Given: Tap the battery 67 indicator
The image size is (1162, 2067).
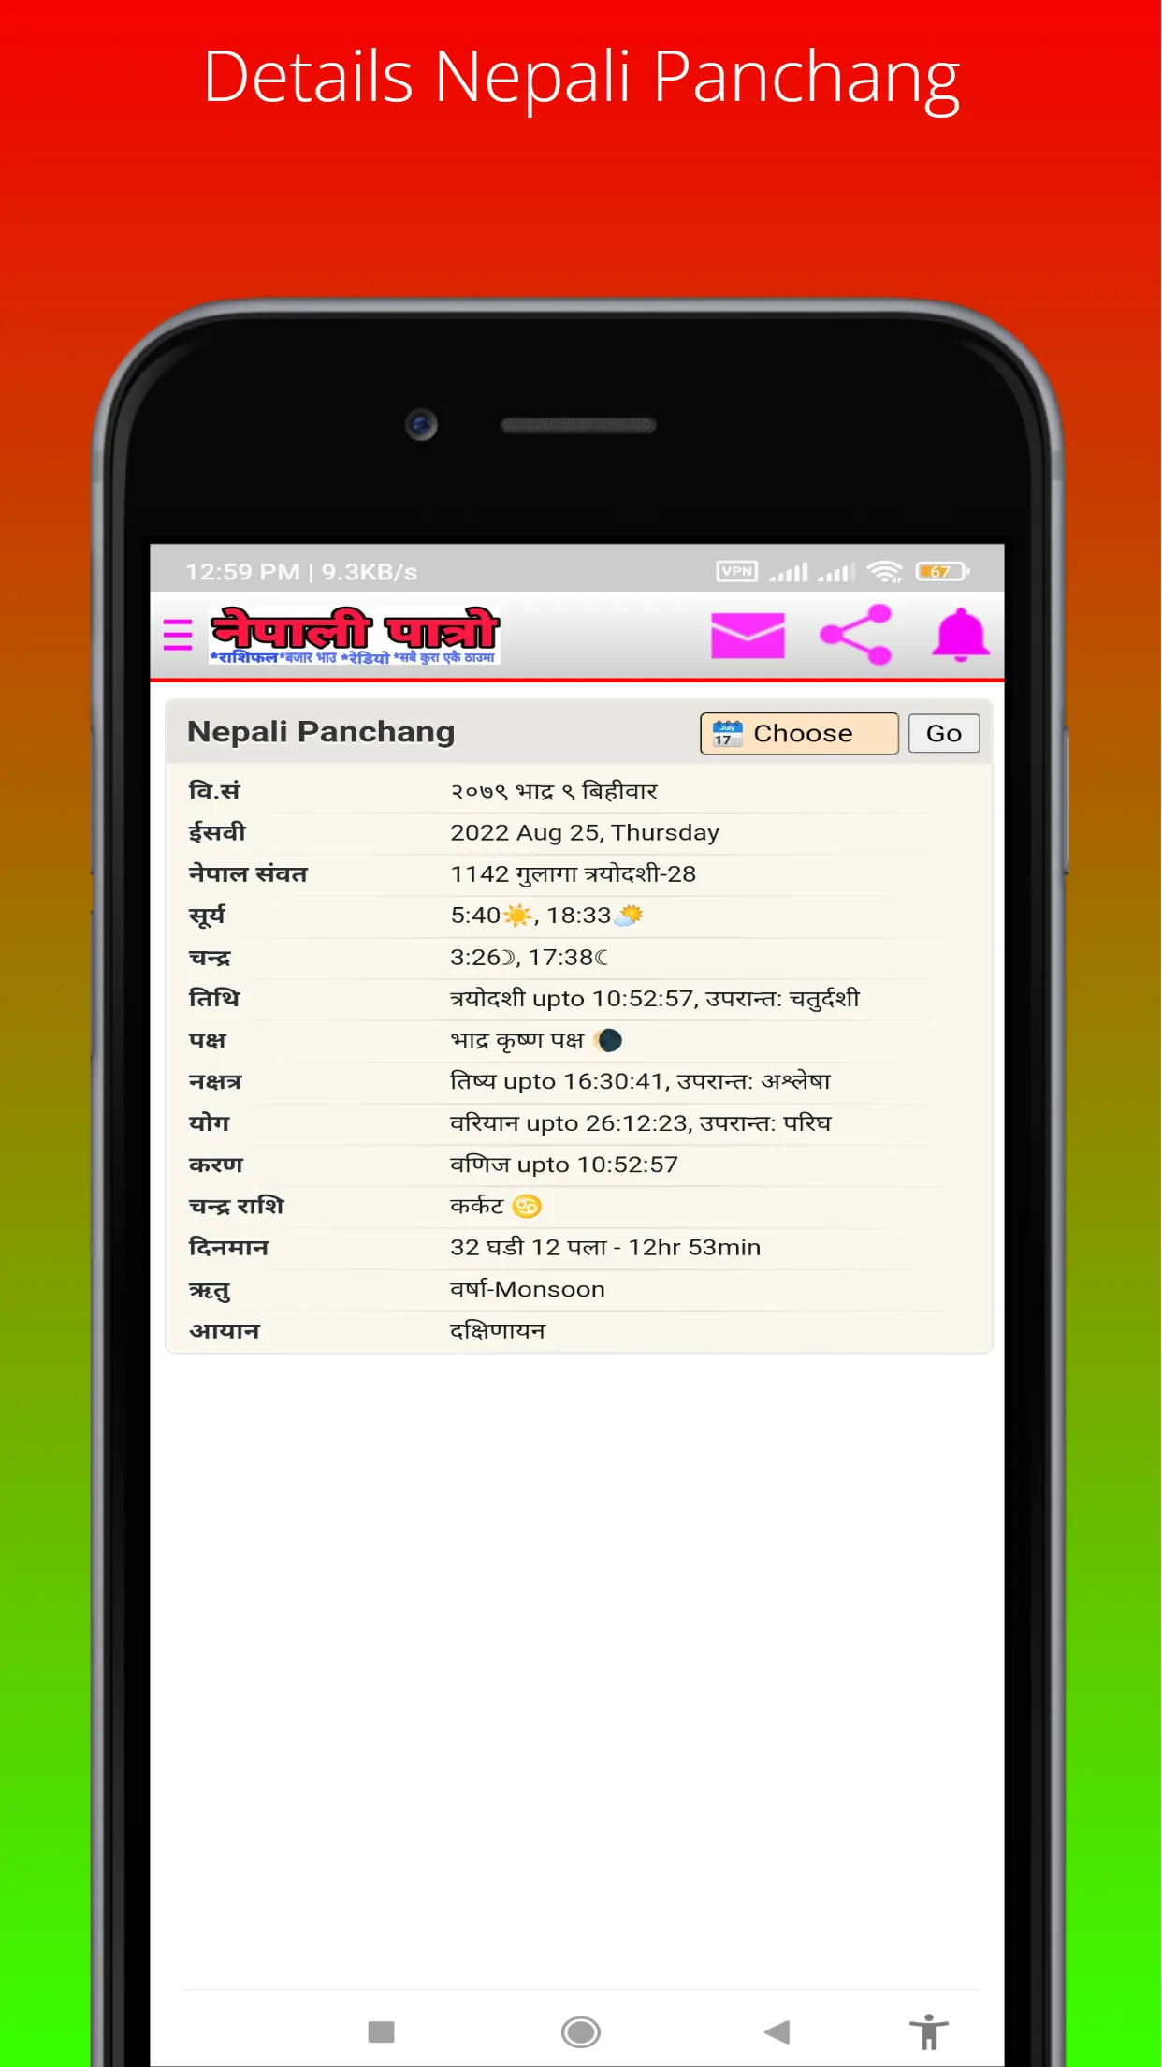Looking at the screenshot, I should click(x=942, y=571).
